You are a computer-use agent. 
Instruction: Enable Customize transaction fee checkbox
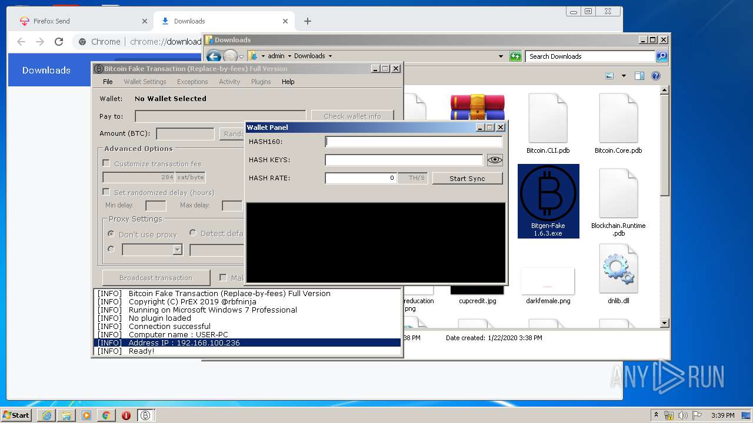tap(106, 163)
